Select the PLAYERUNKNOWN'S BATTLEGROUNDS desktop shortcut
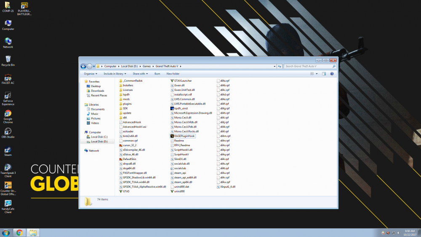The image size is (421, 237). click(x=24, y=8)
